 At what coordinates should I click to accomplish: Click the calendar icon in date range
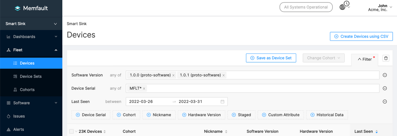point(222,102)
